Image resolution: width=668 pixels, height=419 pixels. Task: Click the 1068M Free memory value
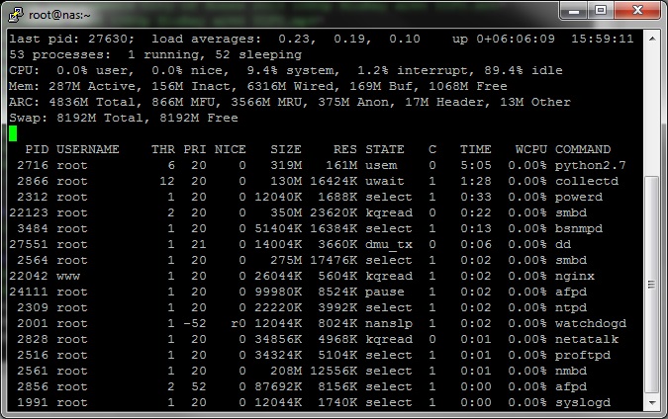[468, 86]
